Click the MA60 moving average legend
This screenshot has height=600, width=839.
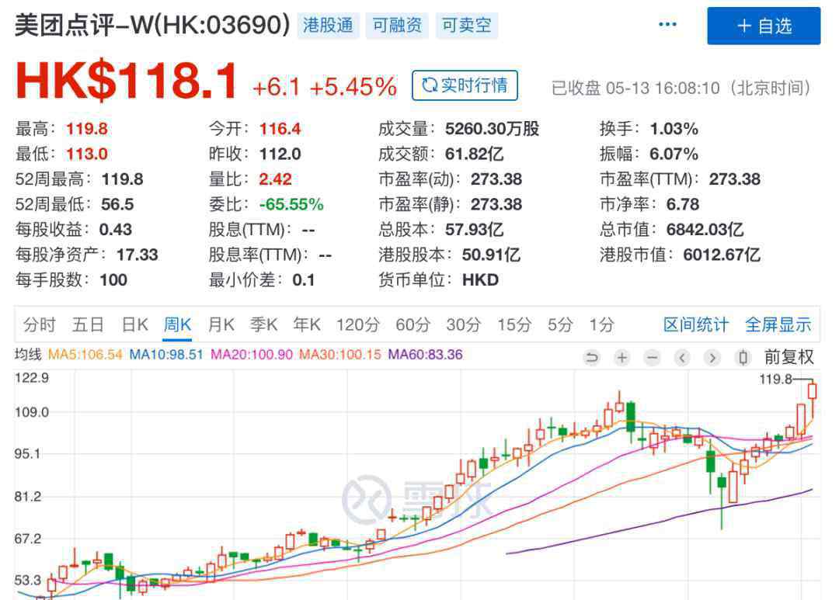pos(425,355)
